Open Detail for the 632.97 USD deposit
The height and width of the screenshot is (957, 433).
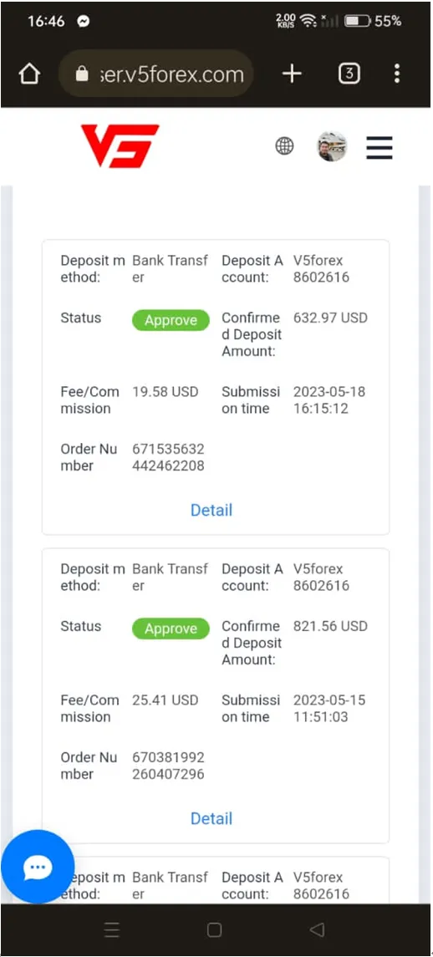[x=211, y=510]
